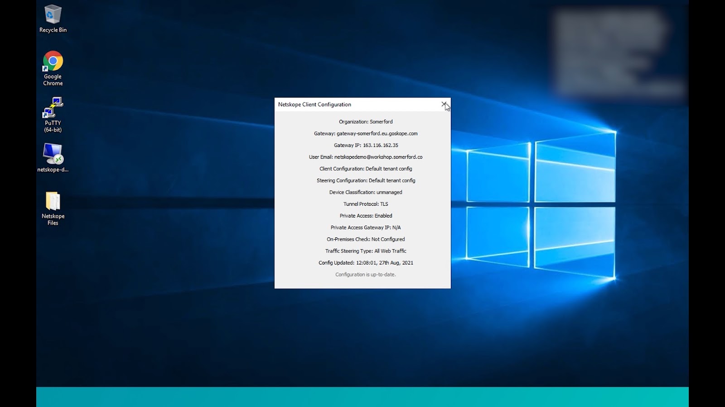Click the Private Access: Enabled line
The image size is (725, 407).
pyautogui.click(x=366, y=216)
